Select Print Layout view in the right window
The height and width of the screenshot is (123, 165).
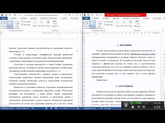pyautogui.click(x=92, y=25)
